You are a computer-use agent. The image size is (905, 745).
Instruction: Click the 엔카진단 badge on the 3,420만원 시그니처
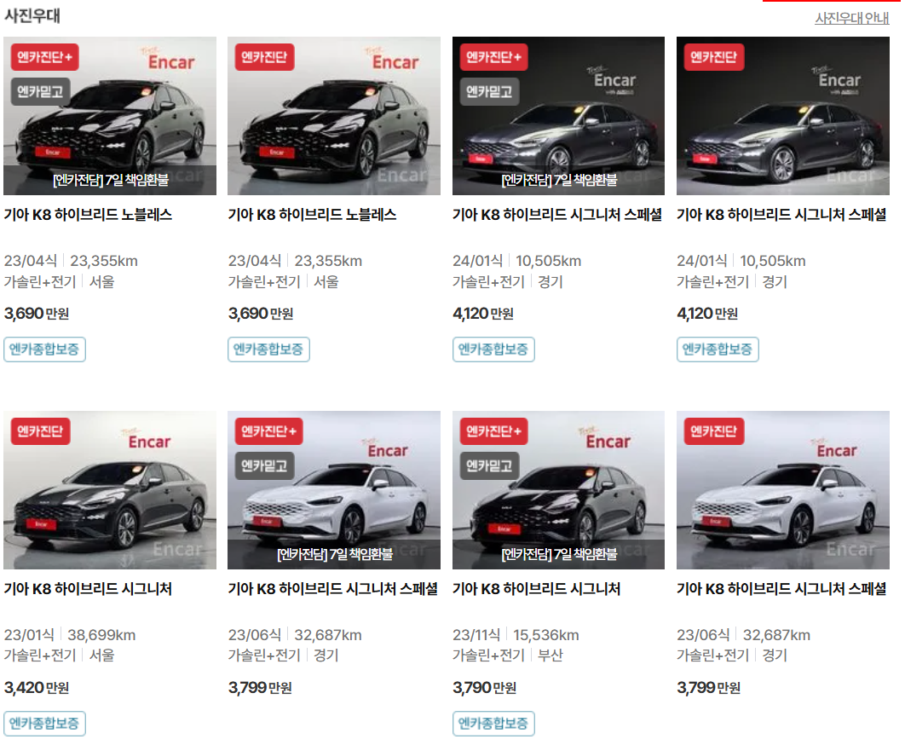(40, 431)
